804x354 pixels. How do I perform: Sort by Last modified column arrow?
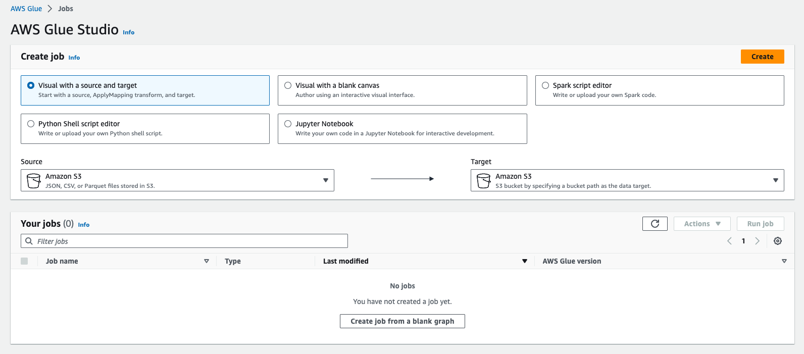point(525,261)
